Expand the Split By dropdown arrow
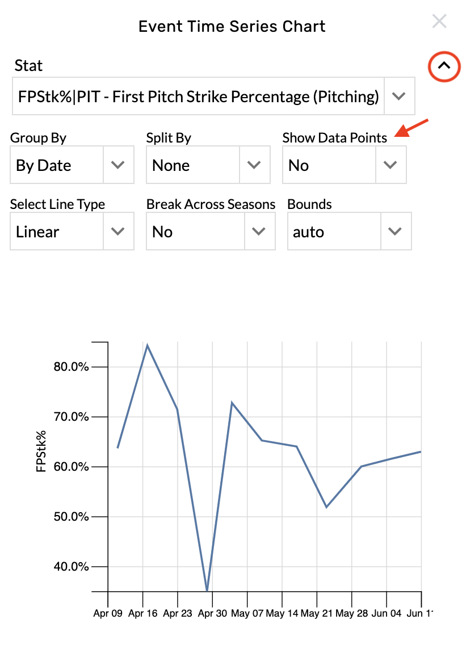This screenshot has width=462, height=653. (x=254, y=165)
